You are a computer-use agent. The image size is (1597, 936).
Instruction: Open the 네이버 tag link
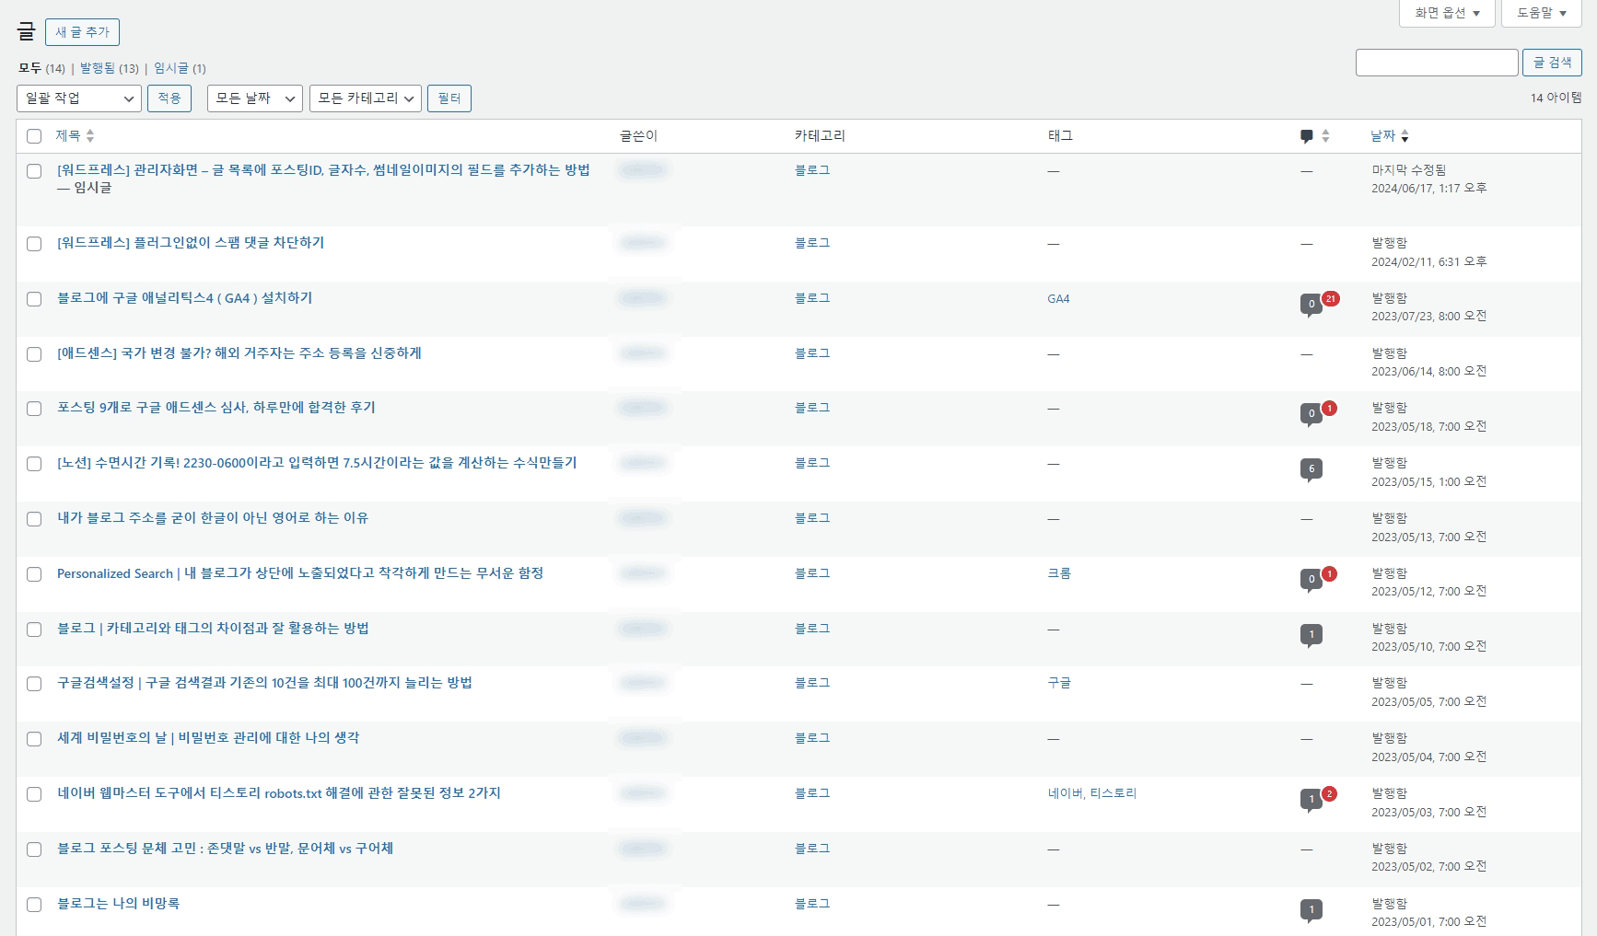point(1065,793)
